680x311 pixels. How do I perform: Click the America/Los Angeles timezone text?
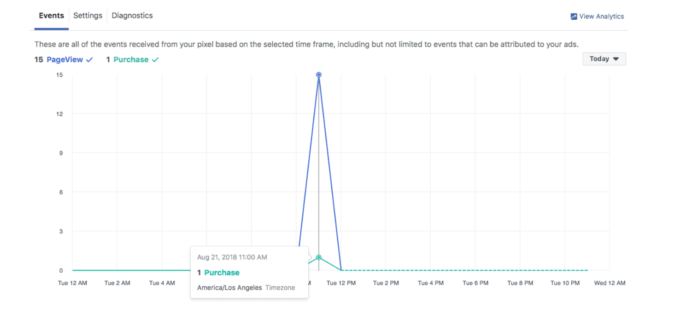229,288
